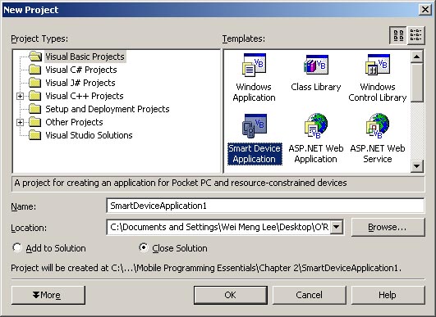
Task: Expand the Other Projects tree node
Action: click(20, 122)
